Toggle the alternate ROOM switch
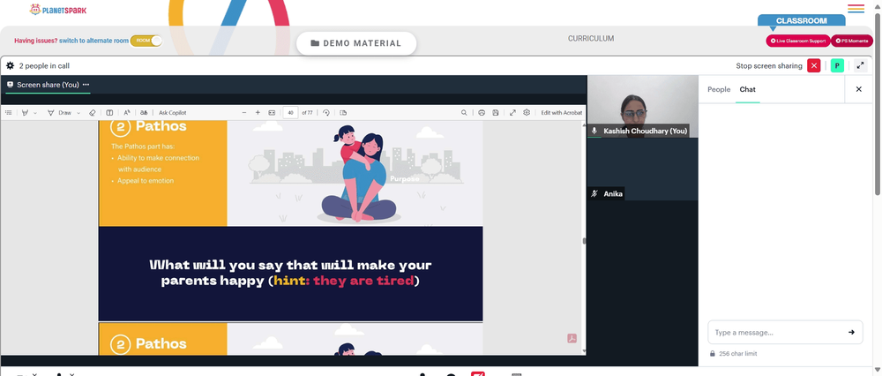Image resolution: width=882 pixels, height=376 pixels. tap(146, 41)
